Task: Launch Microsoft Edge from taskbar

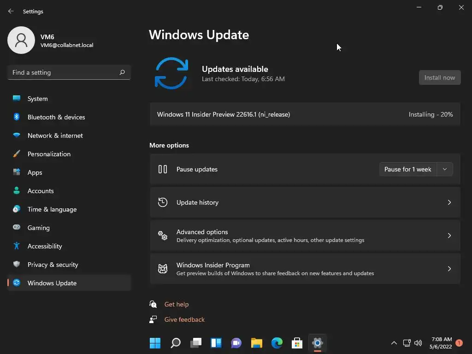Action: tap(277, 343)
